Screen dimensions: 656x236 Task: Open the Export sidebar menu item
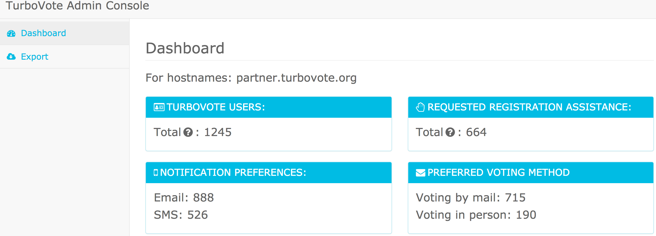(x=65, y=57)
